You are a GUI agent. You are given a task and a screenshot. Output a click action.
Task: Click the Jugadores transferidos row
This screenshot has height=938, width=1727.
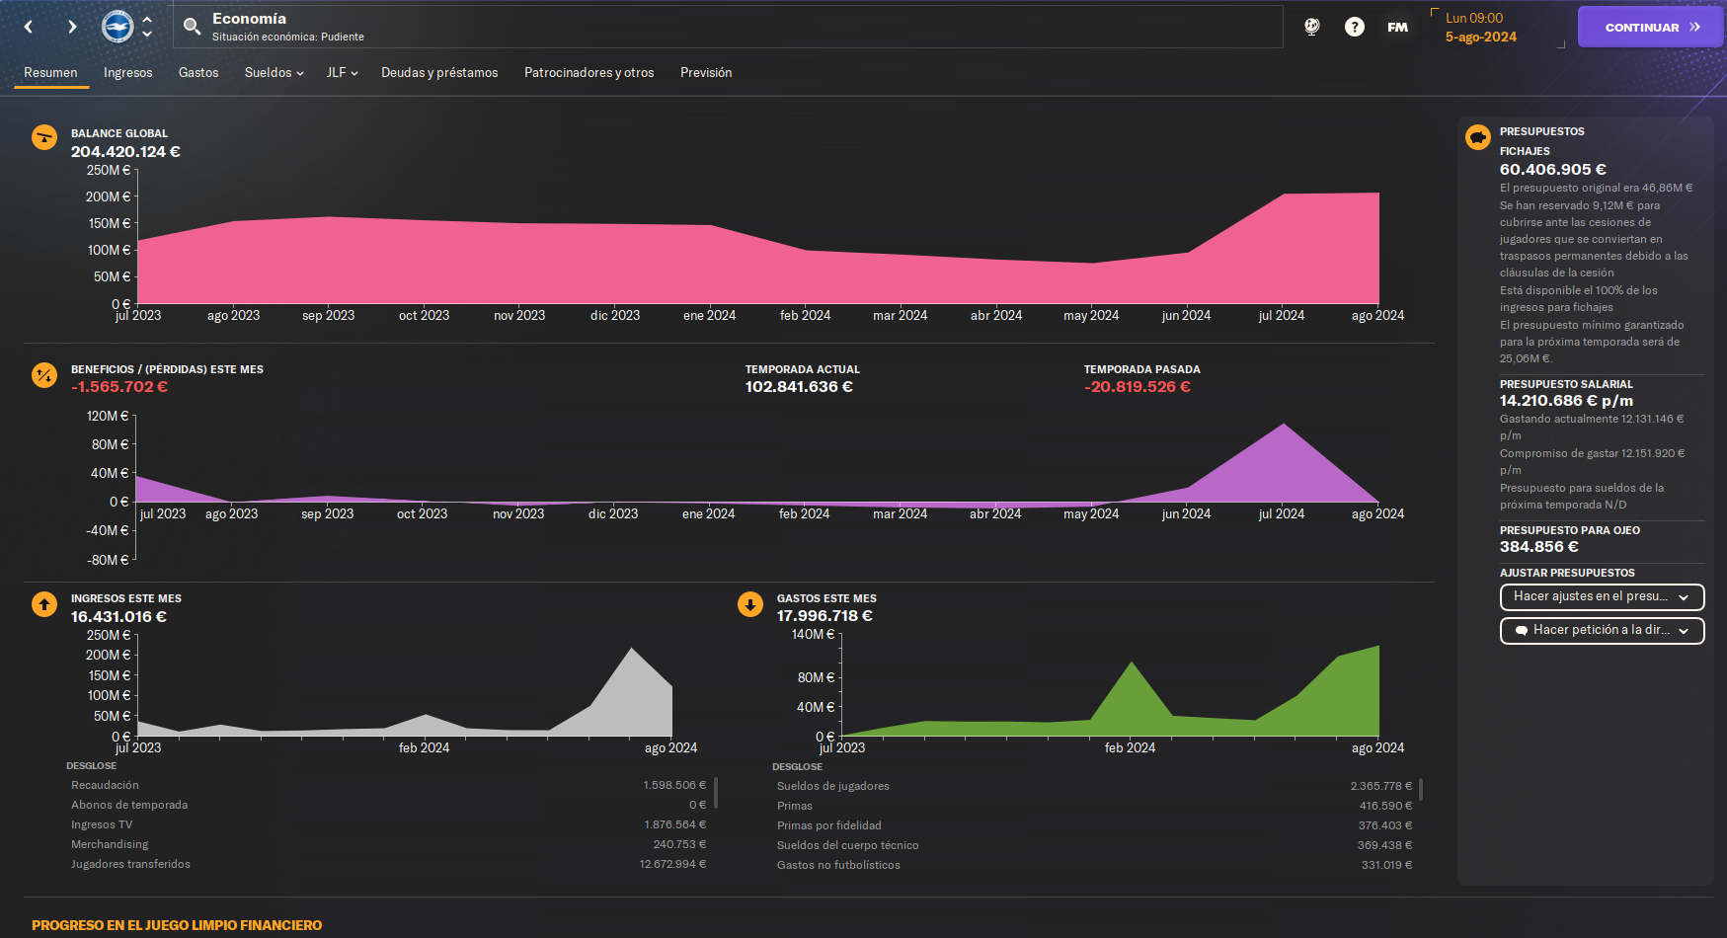388,864
